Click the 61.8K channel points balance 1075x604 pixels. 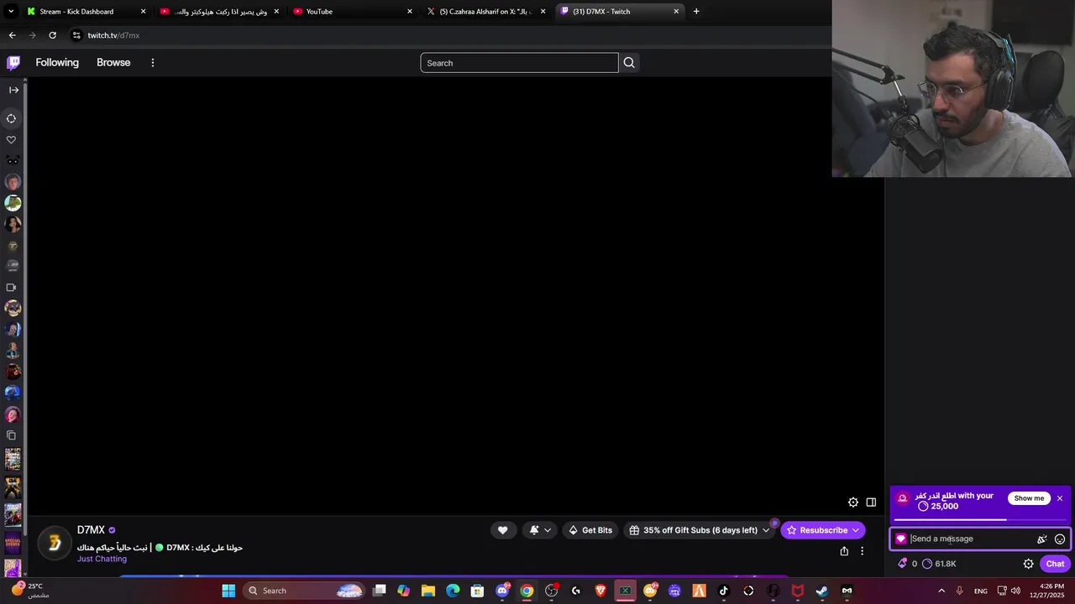pos(939,564)
